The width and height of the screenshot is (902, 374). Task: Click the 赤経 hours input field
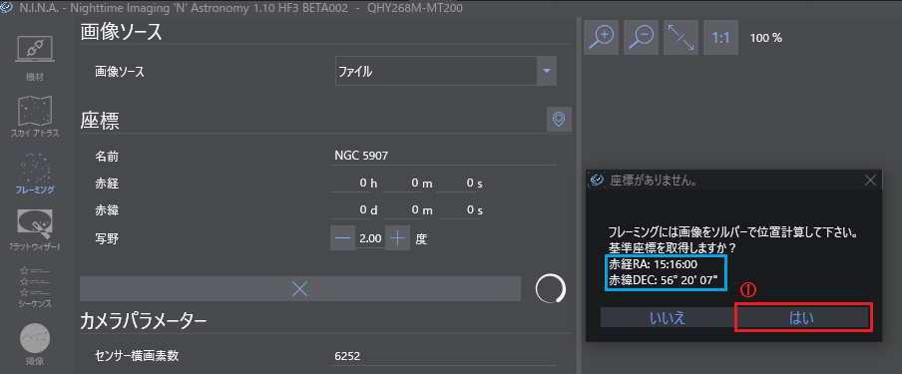point(353,183)
